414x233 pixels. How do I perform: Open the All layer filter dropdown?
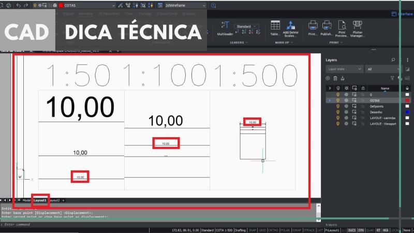coord(383,69)
